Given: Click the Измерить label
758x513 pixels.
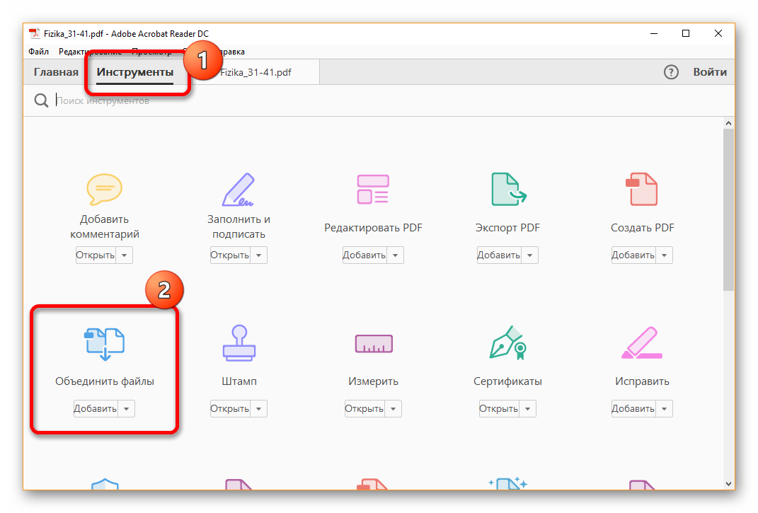Looking at the screenshot, I should [x=373, y=381].
